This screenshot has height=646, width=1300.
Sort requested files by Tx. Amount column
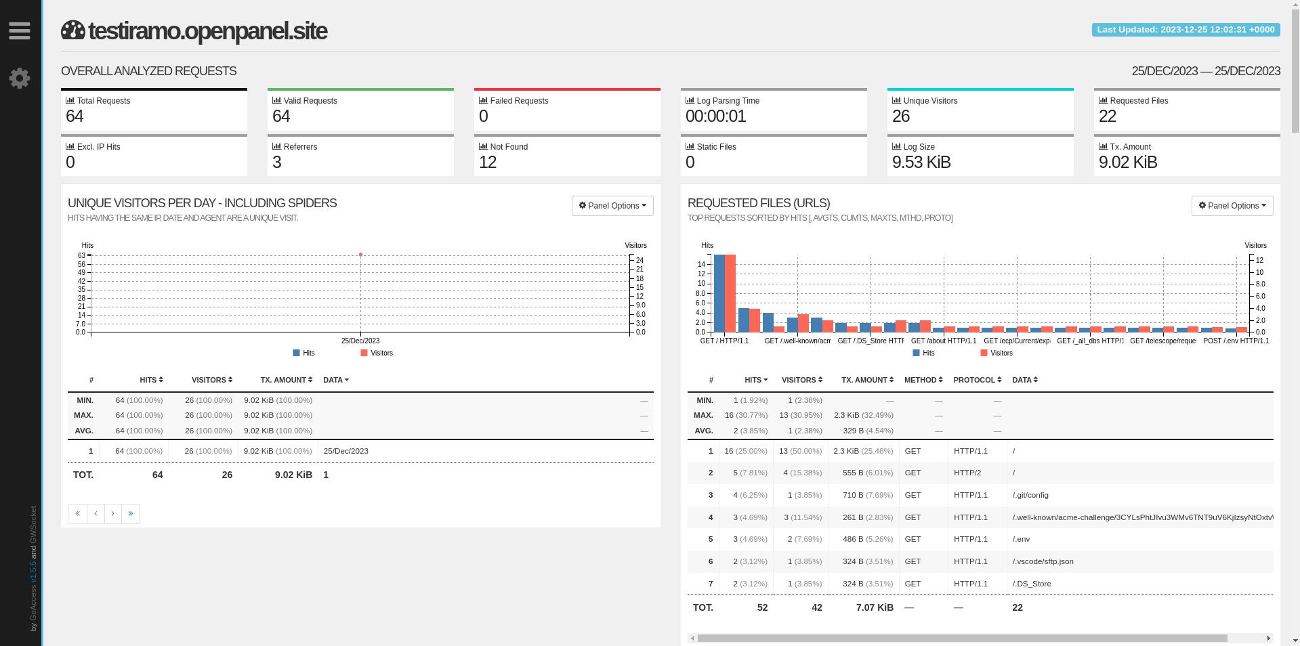point(867,380)
